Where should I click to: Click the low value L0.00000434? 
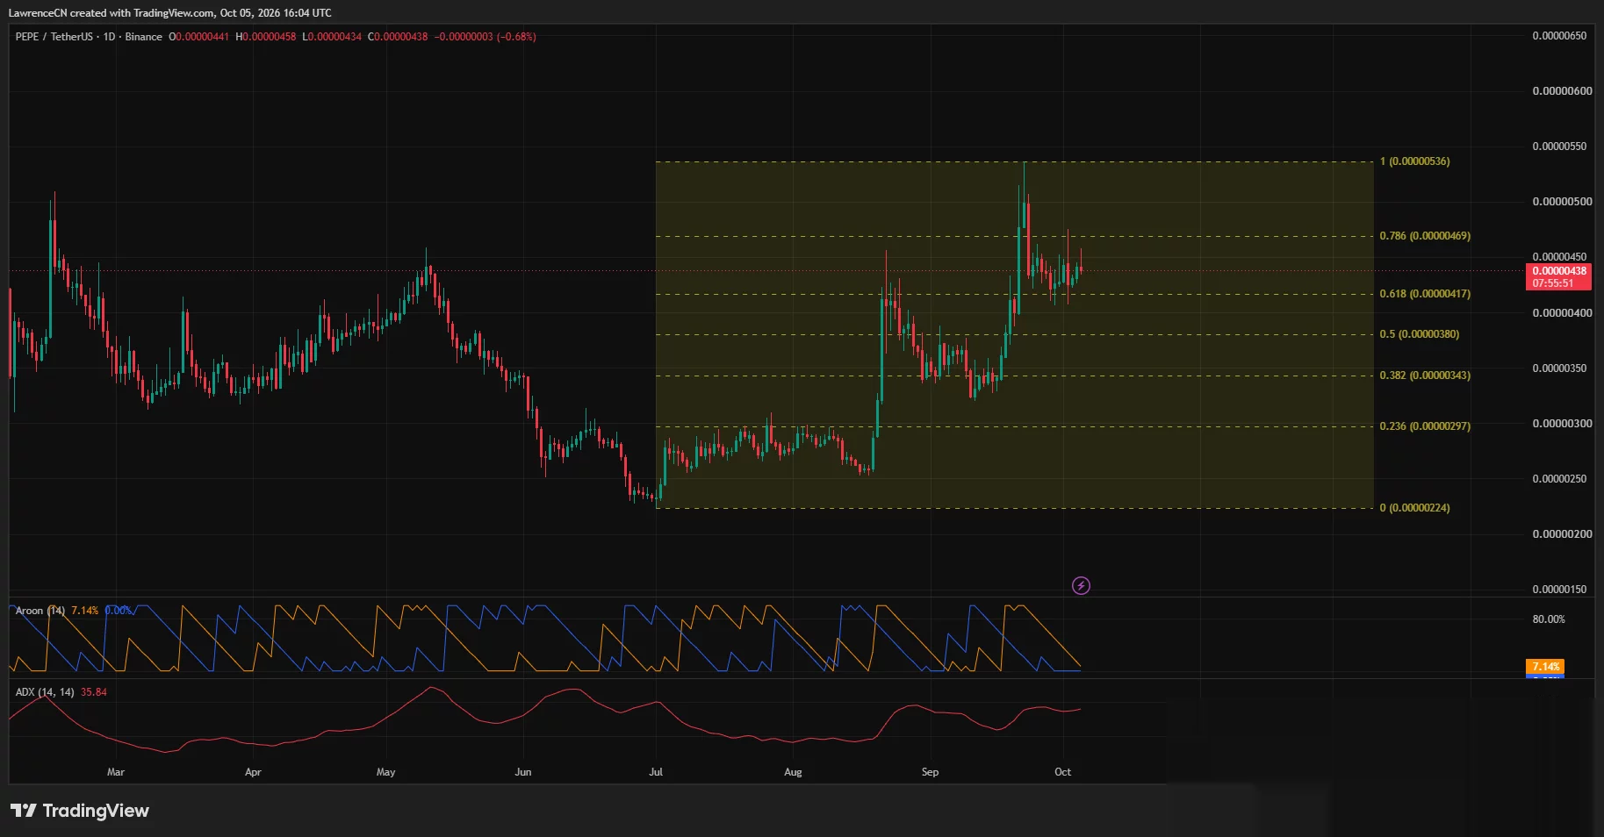tap(332, 37)
